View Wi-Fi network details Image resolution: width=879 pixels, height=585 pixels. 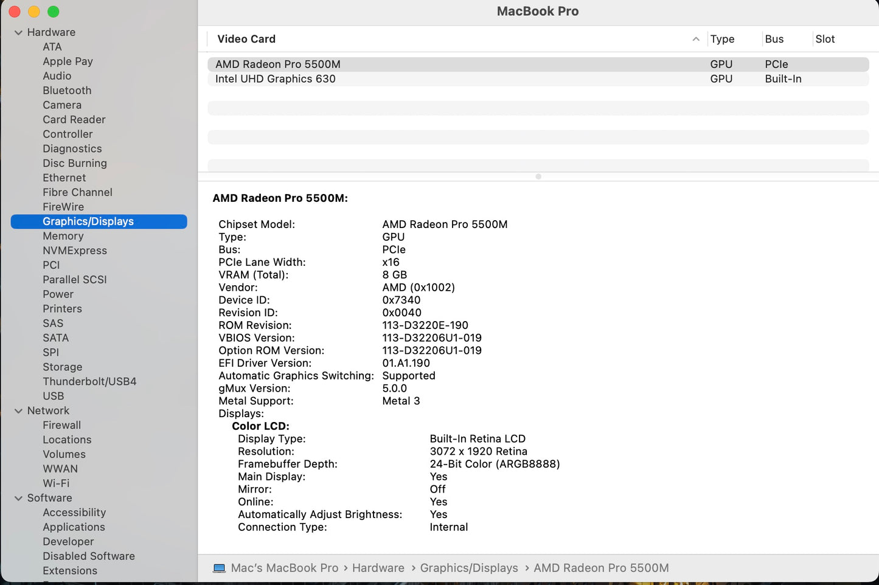point(56,483)
